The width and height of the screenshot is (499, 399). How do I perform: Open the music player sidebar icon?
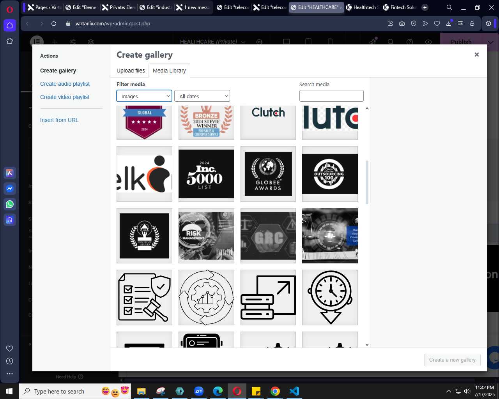pos(10,220)
